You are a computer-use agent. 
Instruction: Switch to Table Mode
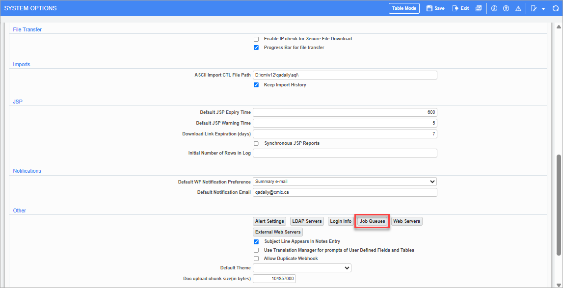(404, 8)
